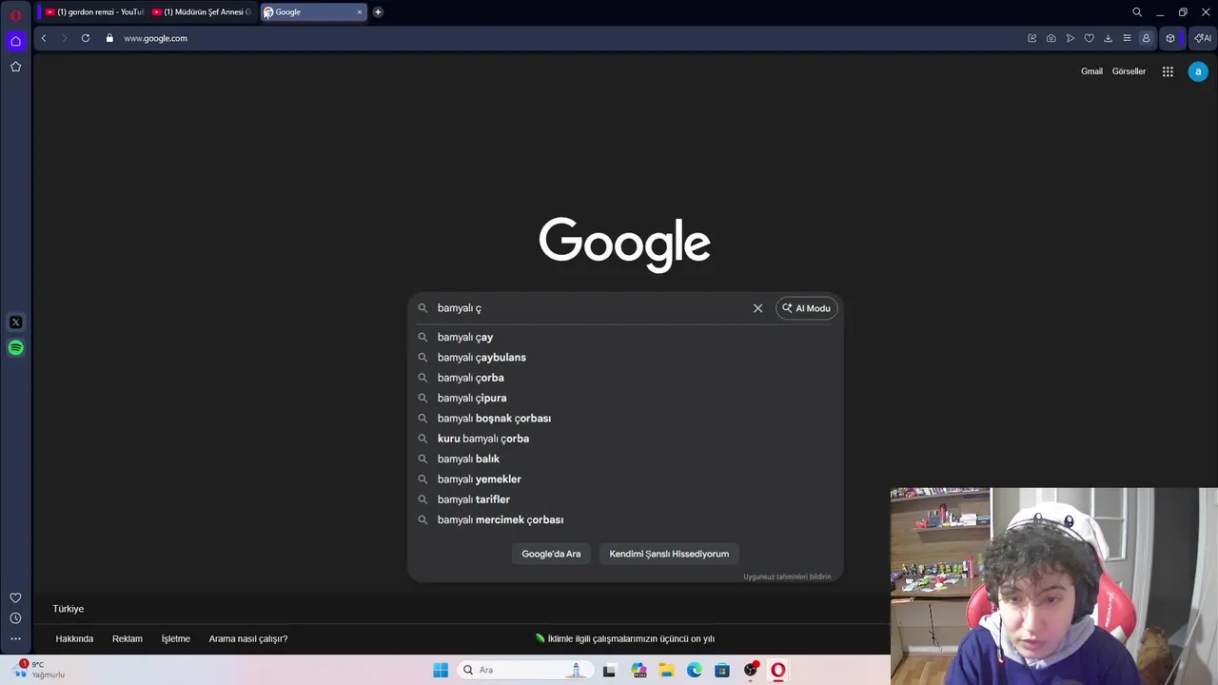The width and height of the screenshot is (1218, 685).
Task: Open Reklam footer link
Action: (128, 638)
